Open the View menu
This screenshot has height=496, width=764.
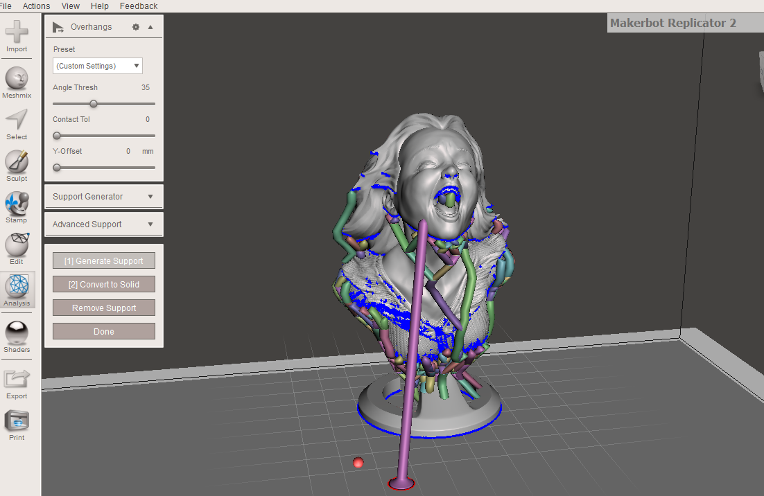coord(70,6)
